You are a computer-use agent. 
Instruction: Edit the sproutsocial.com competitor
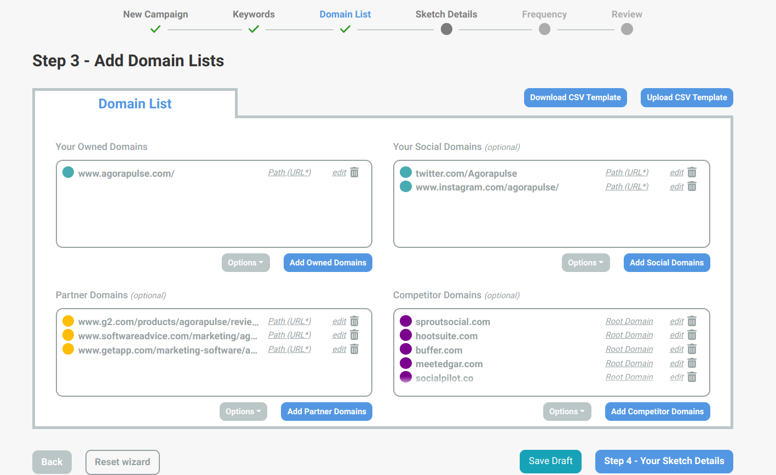pos(676,321)
